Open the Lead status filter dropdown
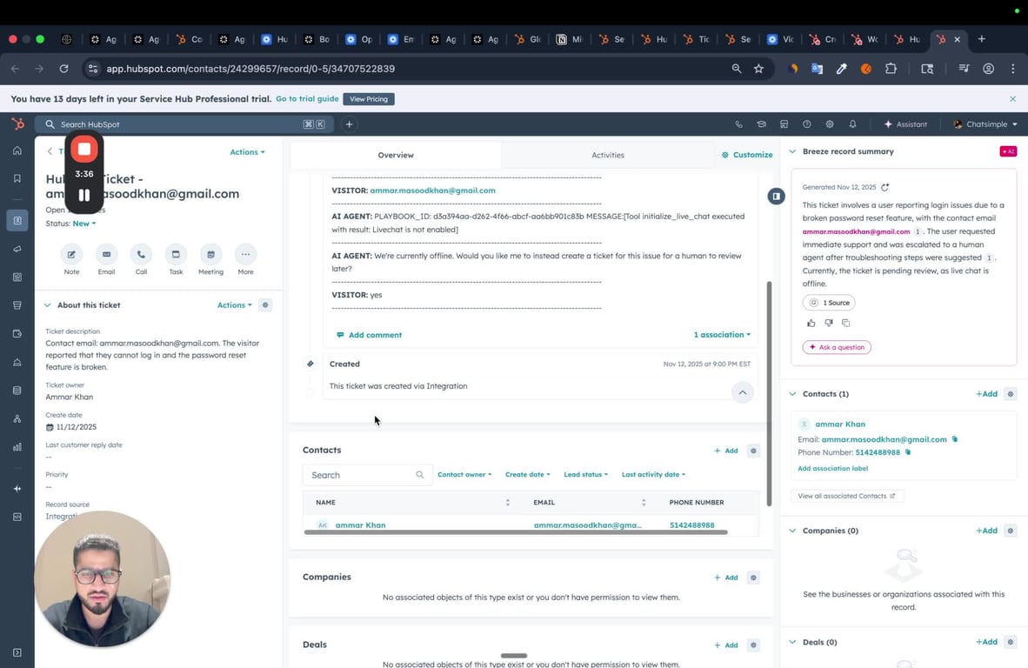This screenshot has width=1028, height=668. pyautogui.click(x=585, y=475)
